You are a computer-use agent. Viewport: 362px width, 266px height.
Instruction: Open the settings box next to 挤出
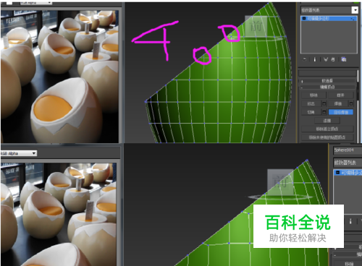[x=324, y=103]
